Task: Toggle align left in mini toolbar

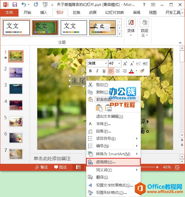Action: (111, 71)
